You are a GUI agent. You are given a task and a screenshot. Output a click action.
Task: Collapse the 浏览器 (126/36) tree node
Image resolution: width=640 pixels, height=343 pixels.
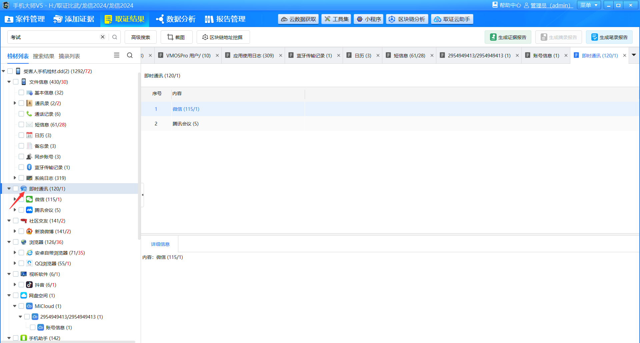[9, 242]
